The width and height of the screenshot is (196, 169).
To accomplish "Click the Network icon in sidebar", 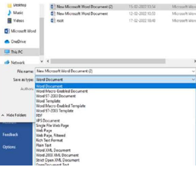I will (x=7, y=63).
